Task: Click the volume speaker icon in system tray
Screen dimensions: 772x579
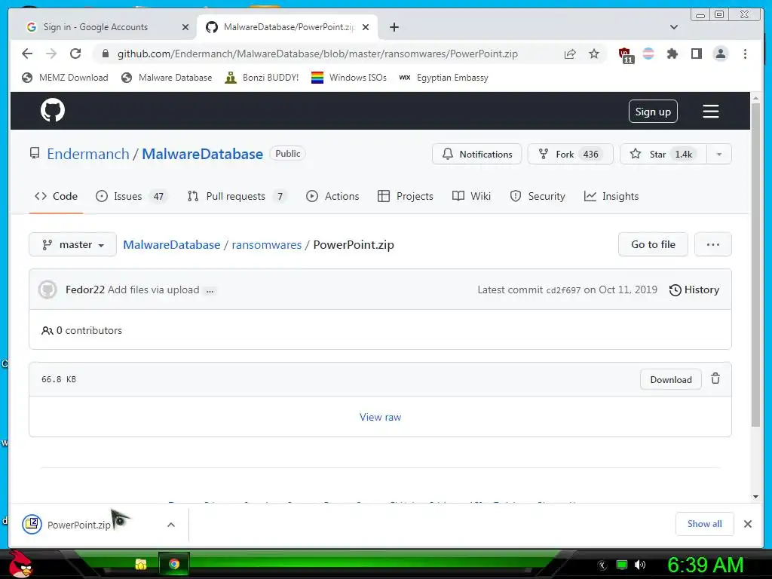Action: [x=640, y=565]
